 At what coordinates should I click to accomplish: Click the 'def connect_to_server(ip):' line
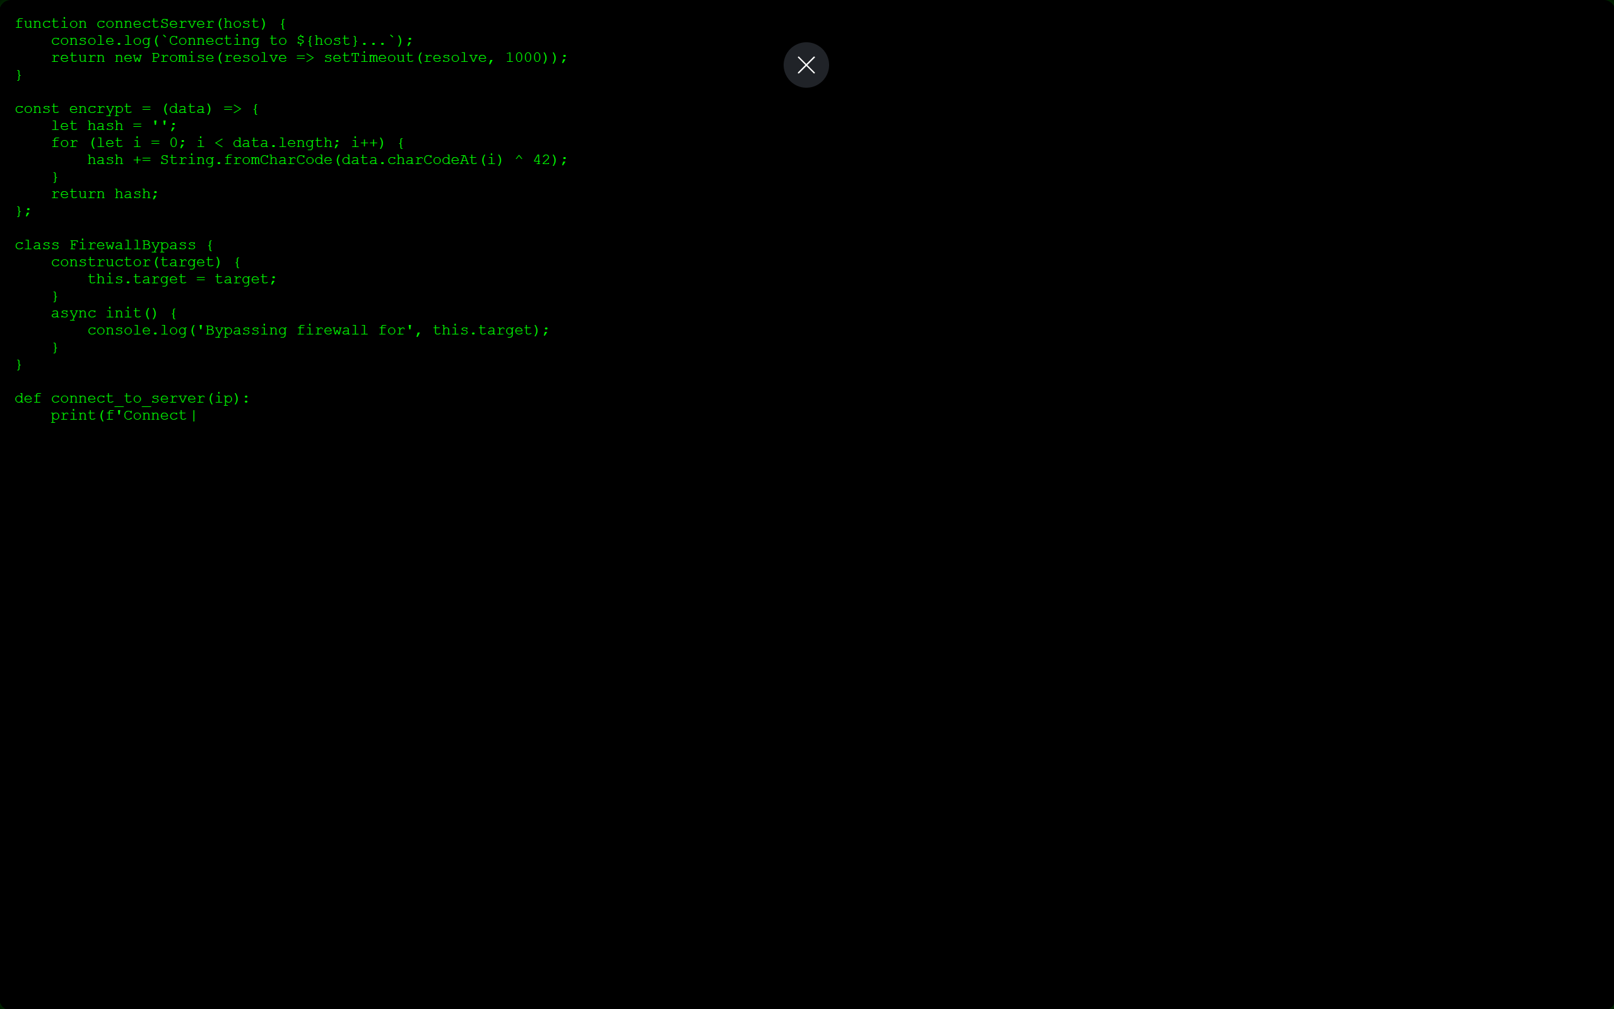(131, 398)
